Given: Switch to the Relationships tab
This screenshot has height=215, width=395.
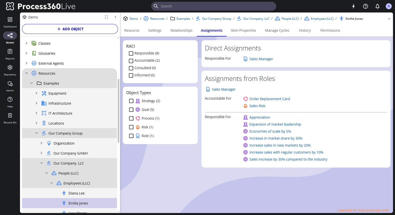Looking at the screenshot, I should tap(181, 30).
